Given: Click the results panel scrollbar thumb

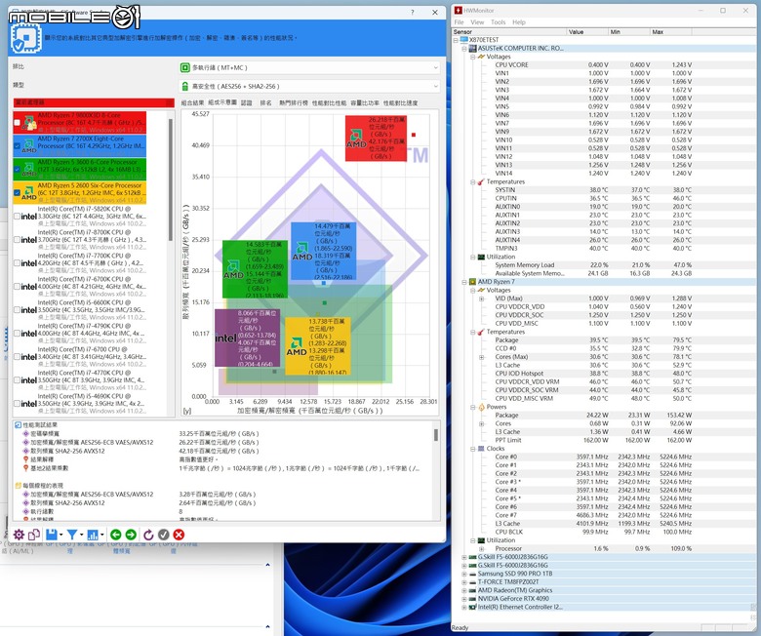Looking at the screenshot, I should tap(436, 435).
